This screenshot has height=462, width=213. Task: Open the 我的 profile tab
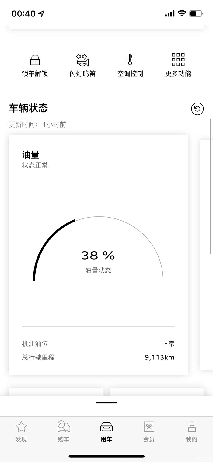[192, 431]
